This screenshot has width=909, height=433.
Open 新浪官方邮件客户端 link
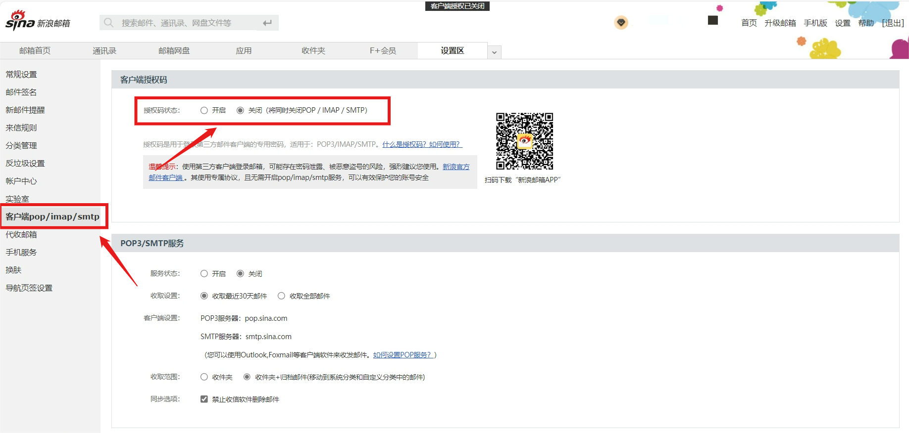456,167
